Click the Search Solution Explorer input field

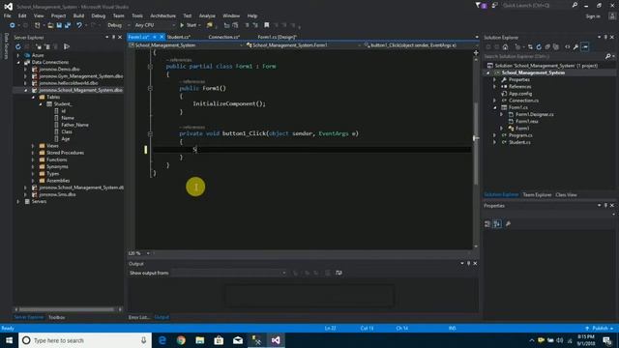pyautogui.click(x=545, y=56)
